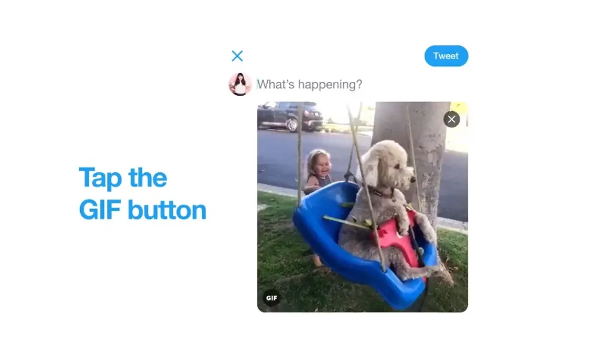The width and height of the screenshot is (605, 340).
Task: Click the blue Tweet button
Action: 446,56
